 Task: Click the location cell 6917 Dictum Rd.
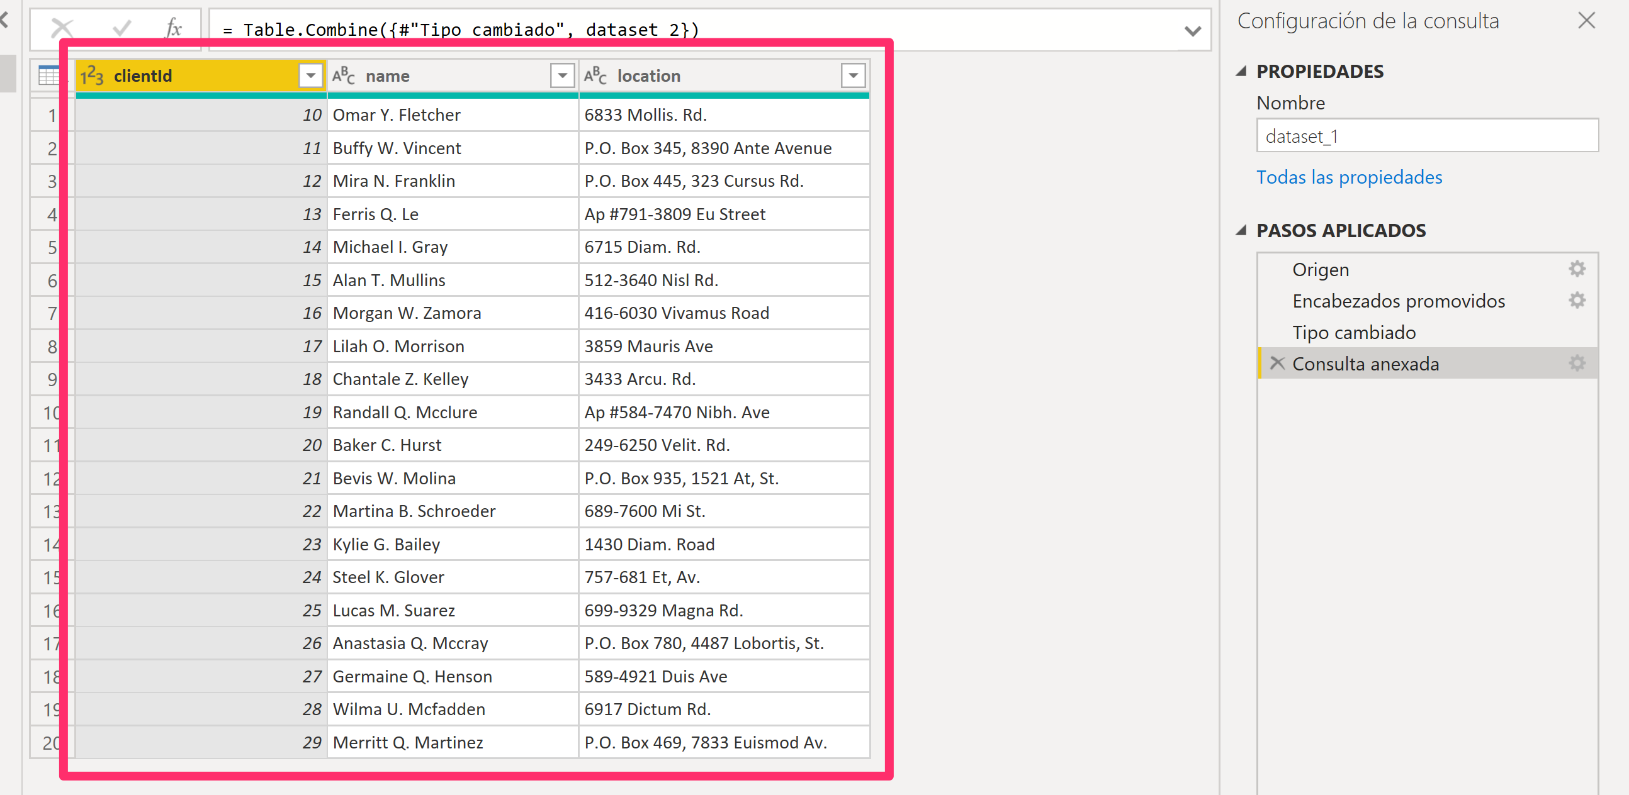point(724,709)
